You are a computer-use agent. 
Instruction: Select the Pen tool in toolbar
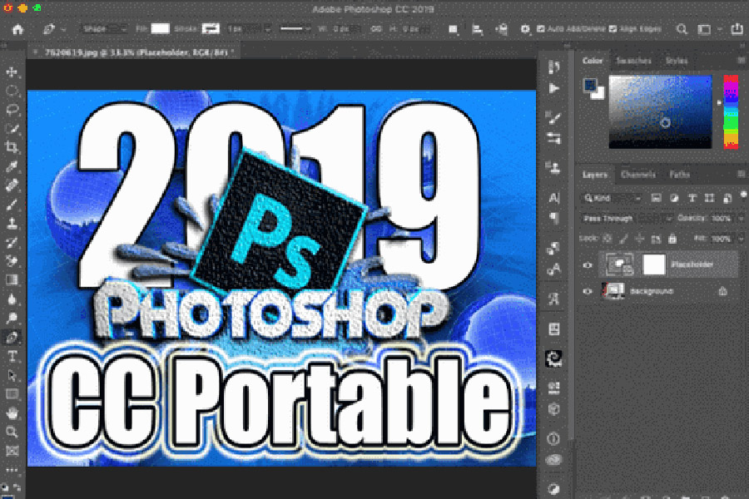12,337
